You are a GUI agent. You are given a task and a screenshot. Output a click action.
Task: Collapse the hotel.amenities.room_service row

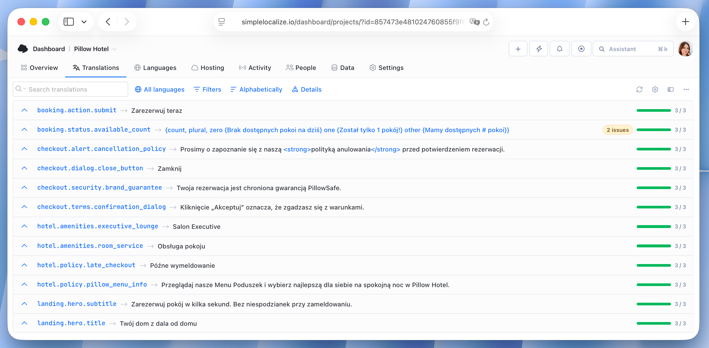[24, 246]
